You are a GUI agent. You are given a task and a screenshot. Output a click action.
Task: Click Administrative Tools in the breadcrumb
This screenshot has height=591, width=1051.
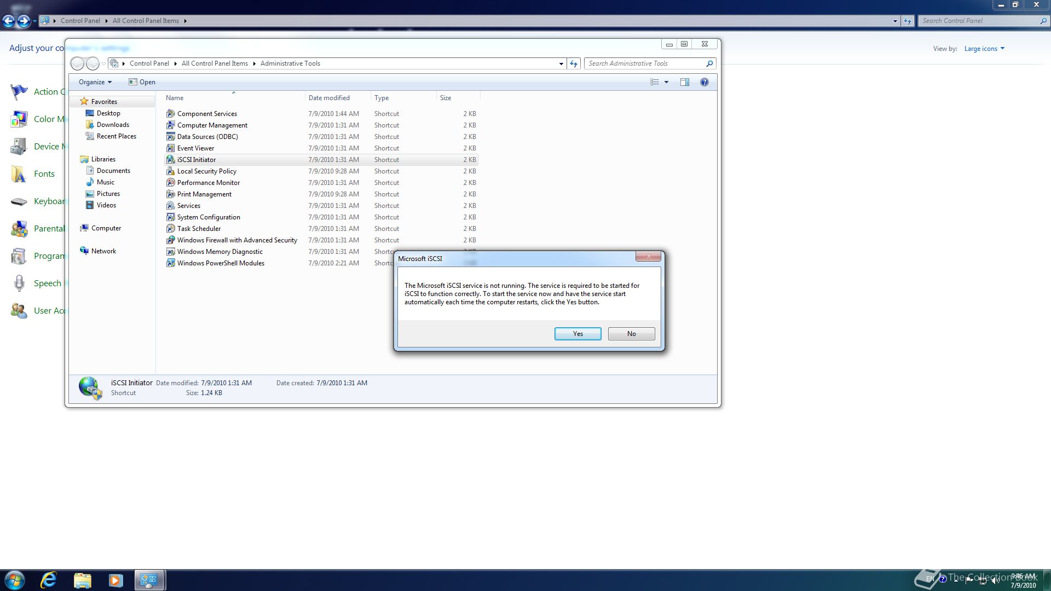point(290,63)
